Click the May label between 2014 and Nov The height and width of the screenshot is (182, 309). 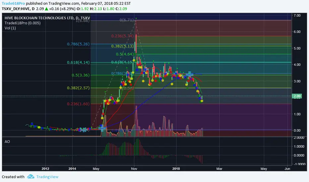[x=96, y=169]
